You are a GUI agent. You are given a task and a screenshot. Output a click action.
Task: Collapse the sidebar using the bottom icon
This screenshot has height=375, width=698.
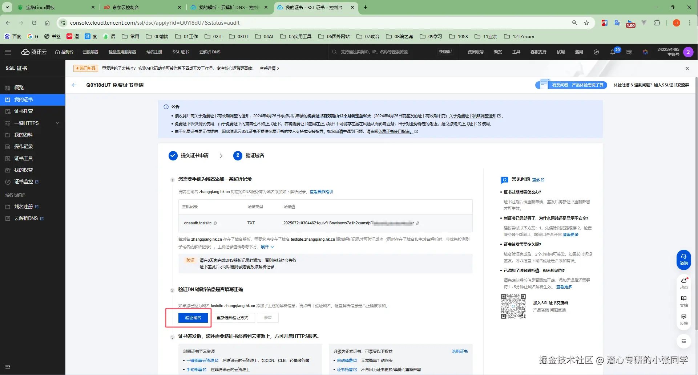click(x=8, y=367)
